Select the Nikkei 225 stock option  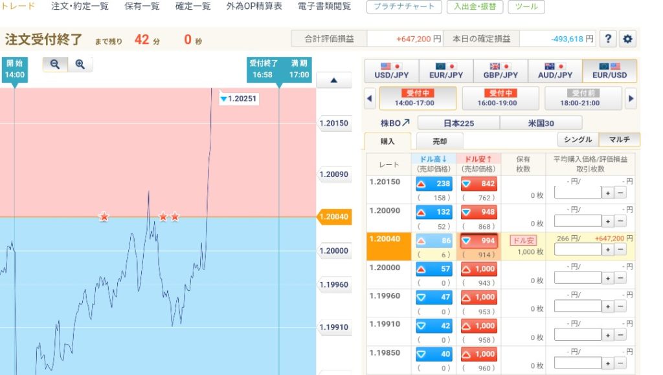[x=458, y=123]
